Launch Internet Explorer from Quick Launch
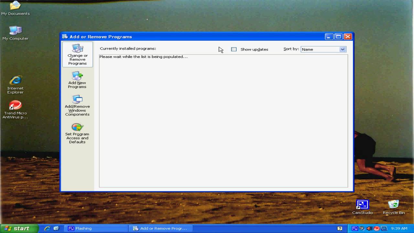The image size is (414, 233). coord(47,228)
